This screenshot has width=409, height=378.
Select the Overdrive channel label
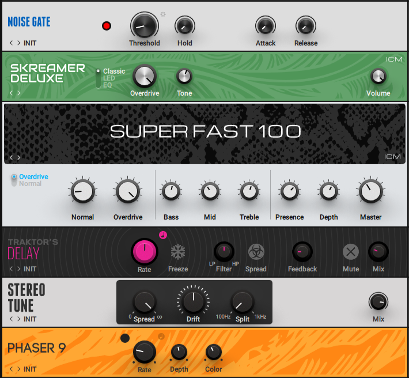tap(33, 176)
